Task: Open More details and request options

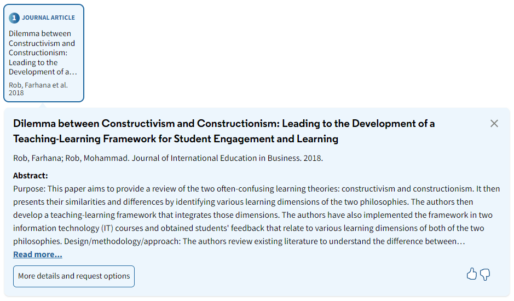Action: click(x=74, y=276)
